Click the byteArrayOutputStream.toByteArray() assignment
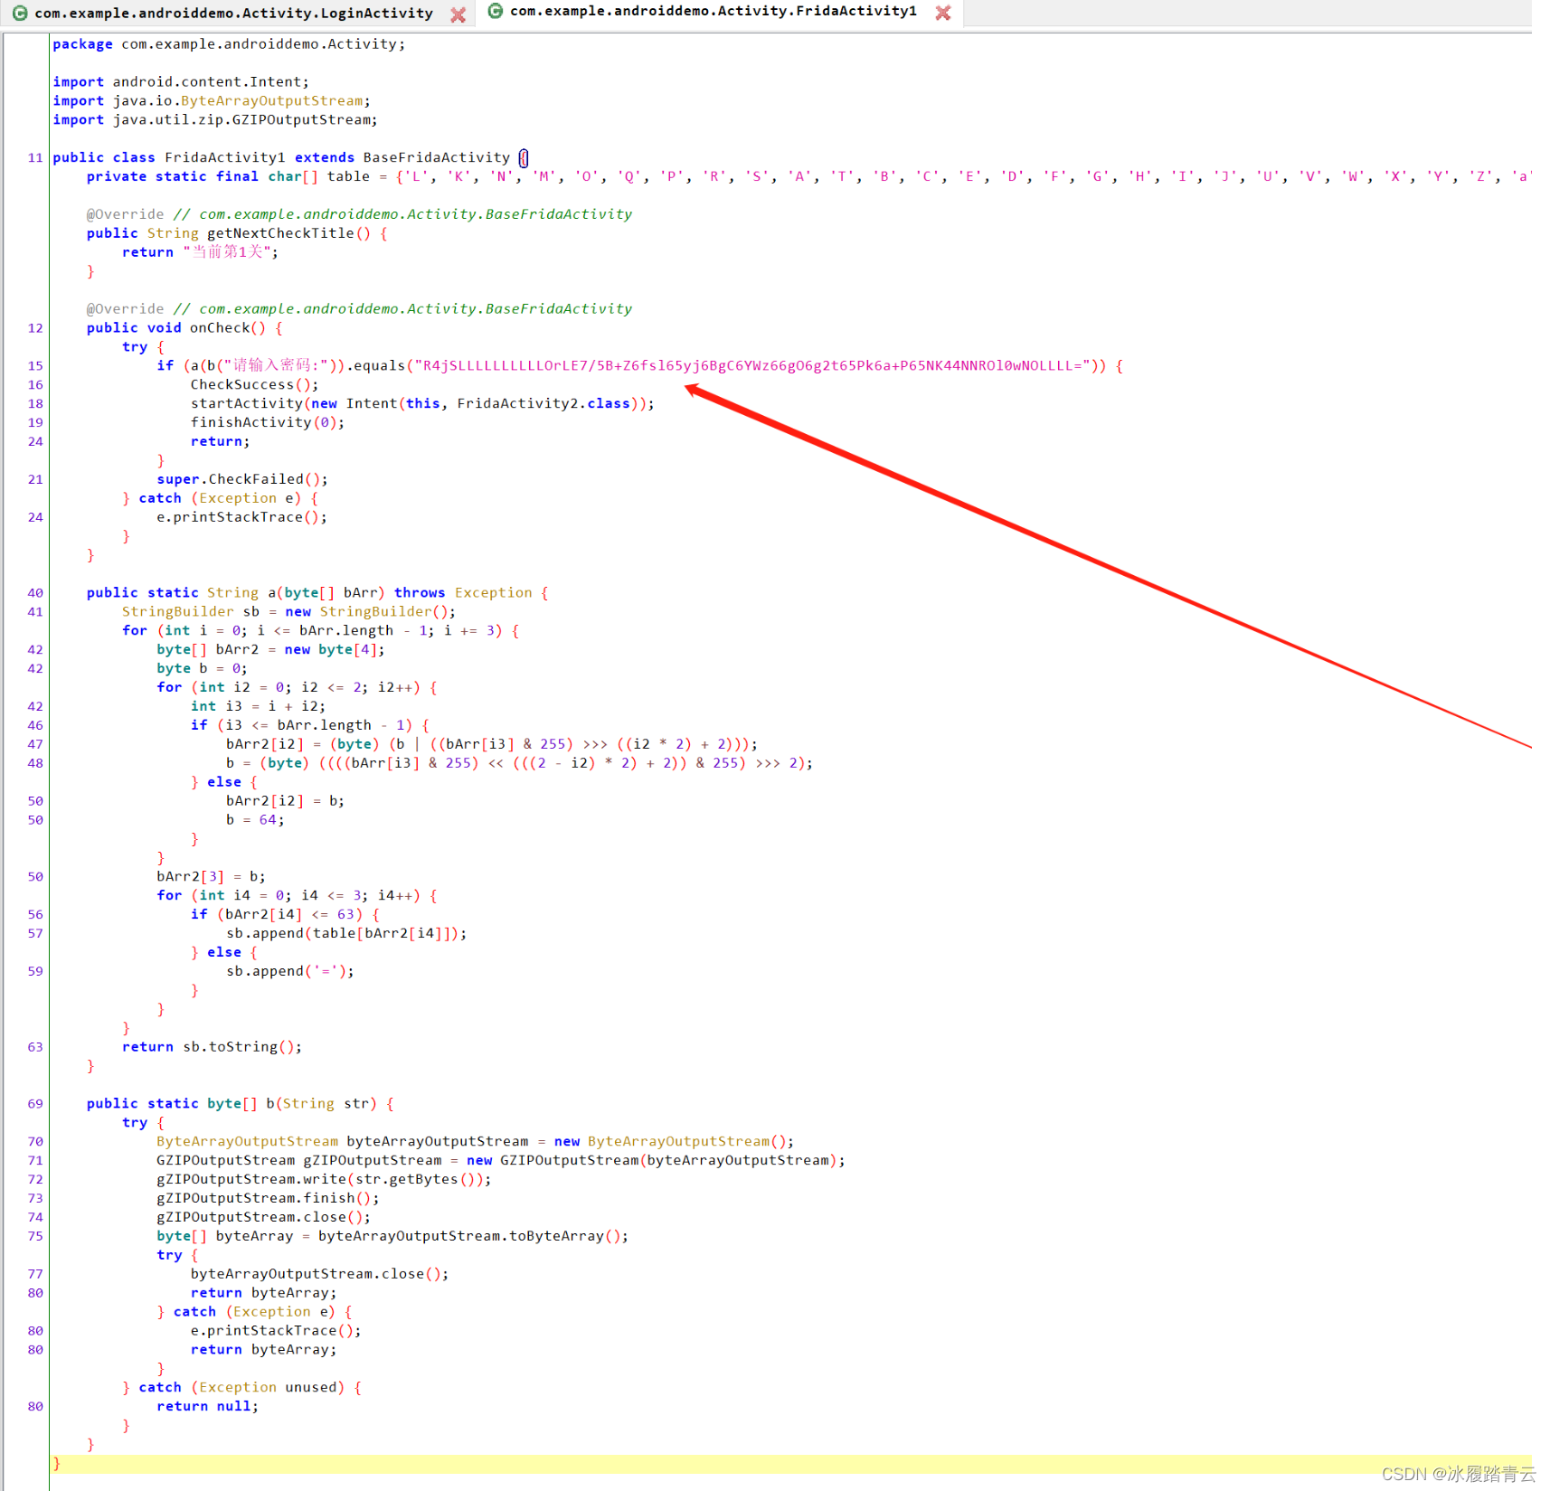Viewport: 1550px width, 1491px height. 392,1237
